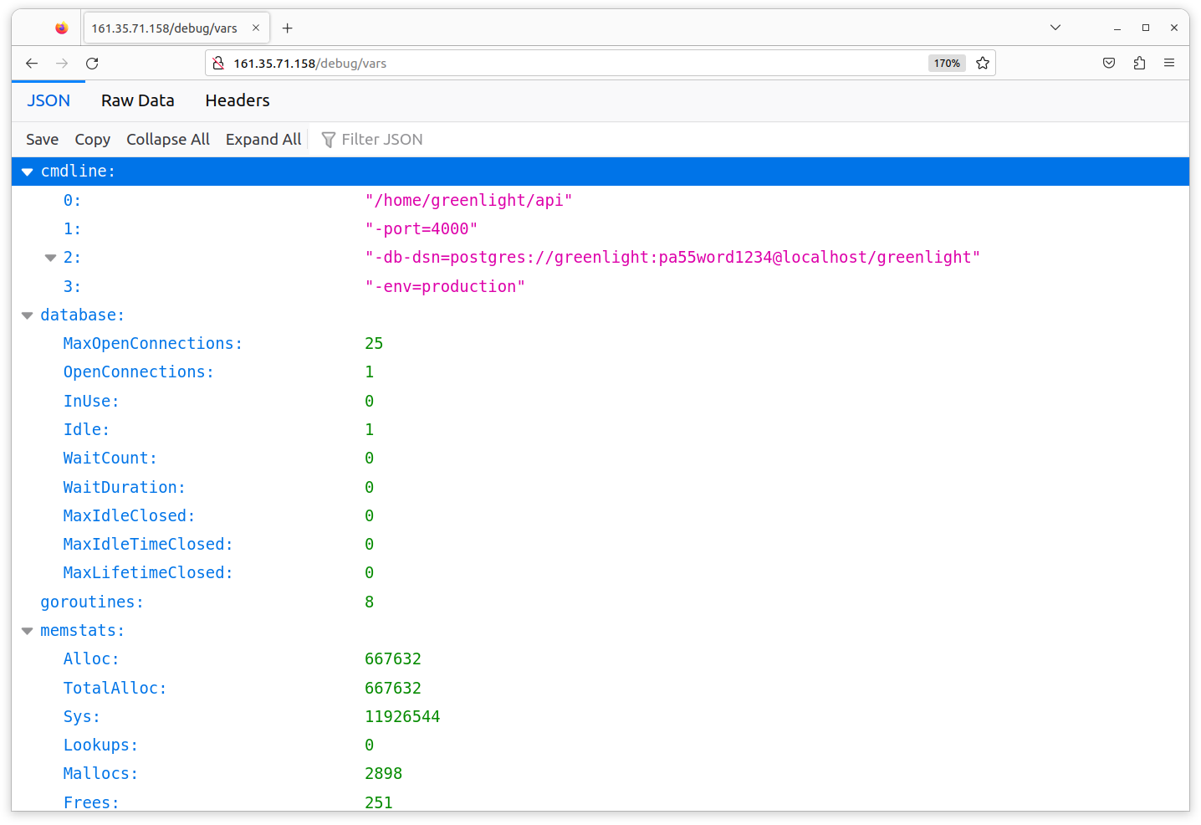Click the browser back arrow button

pyautogui.click(x=32, y=64)
